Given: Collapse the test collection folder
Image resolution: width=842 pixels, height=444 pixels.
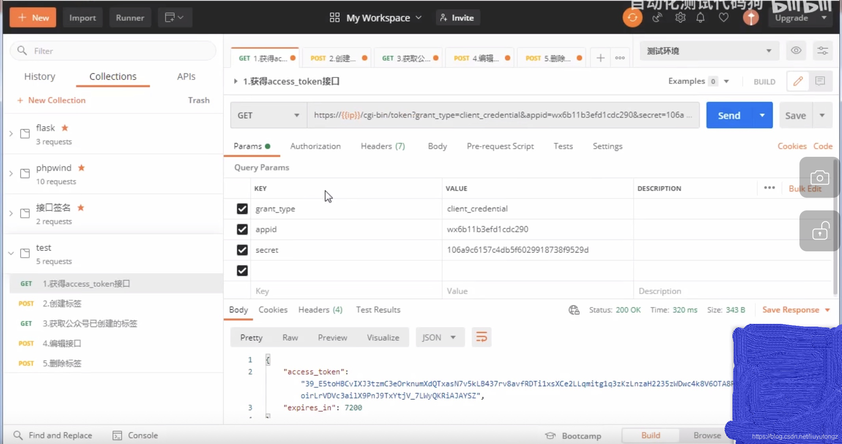Looking at the screenshot, I should [x=11, y=253].
